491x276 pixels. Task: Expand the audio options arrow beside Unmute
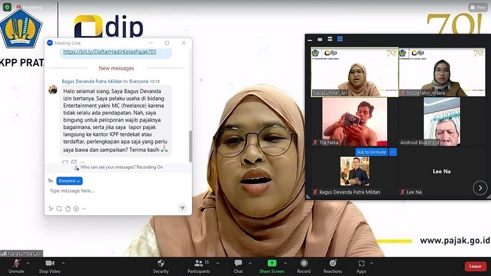tap(28, 263)
